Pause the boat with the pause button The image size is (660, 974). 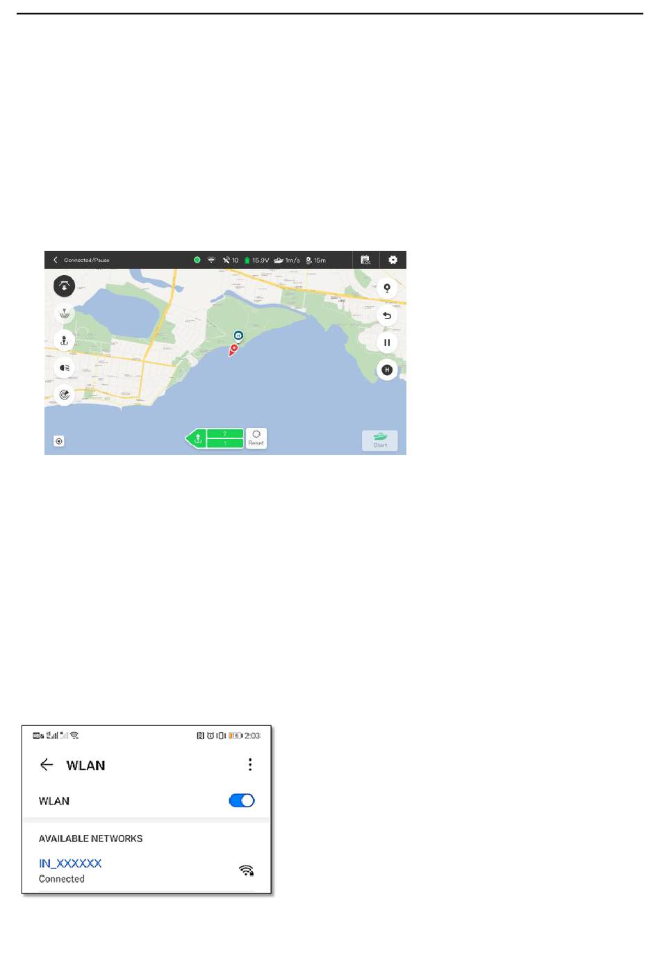click(387, 342)
